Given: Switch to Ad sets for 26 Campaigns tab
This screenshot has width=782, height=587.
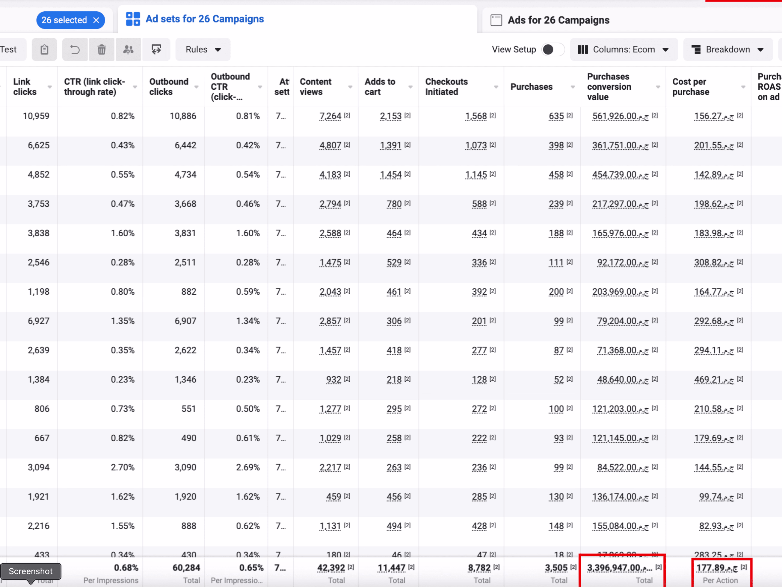Looking at the screenshot, I should [205, 19].
